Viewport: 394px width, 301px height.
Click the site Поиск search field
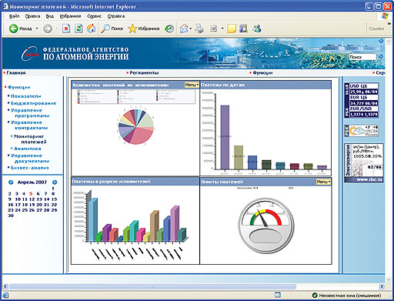[x=362, y=57]
